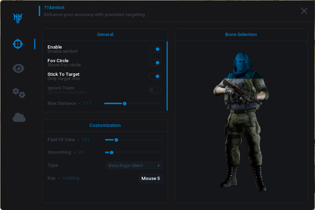315x210 pixels.
Task: Enable the Ignore Team toggle
Action: [155, 90]
